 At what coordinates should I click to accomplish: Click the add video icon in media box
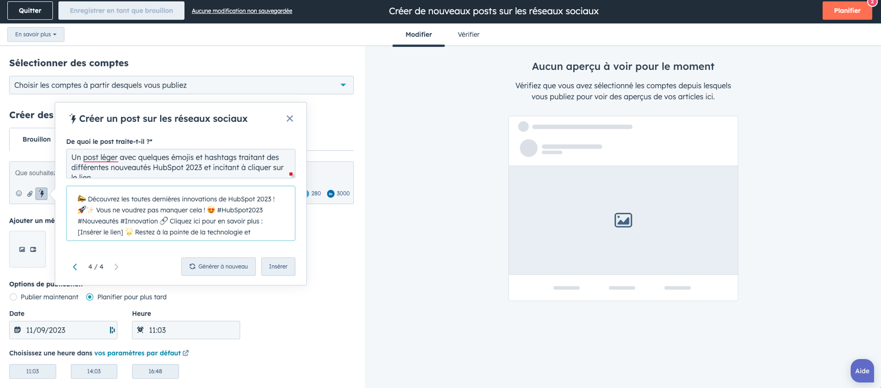pos(33,250)
